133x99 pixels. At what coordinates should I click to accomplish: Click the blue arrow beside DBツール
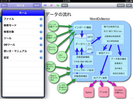click(41, 45)
